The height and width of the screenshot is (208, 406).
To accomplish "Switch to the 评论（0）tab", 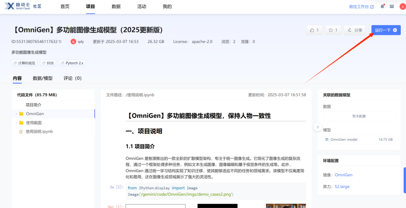I will pos(73,78).
